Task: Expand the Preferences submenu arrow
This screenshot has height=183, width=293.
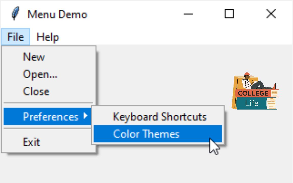Action: [86, 116]
